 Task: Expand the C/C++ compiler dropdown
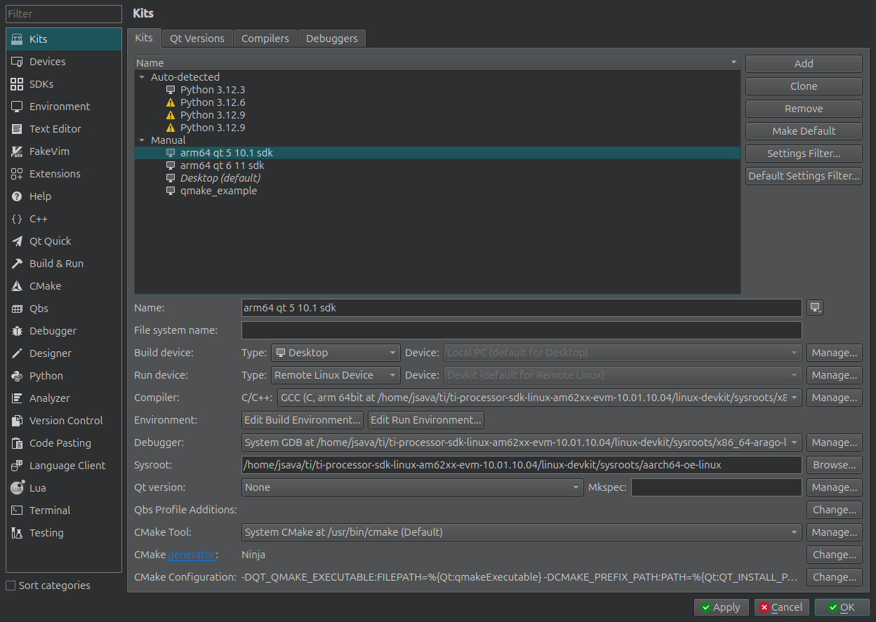(x=539, y=398)
